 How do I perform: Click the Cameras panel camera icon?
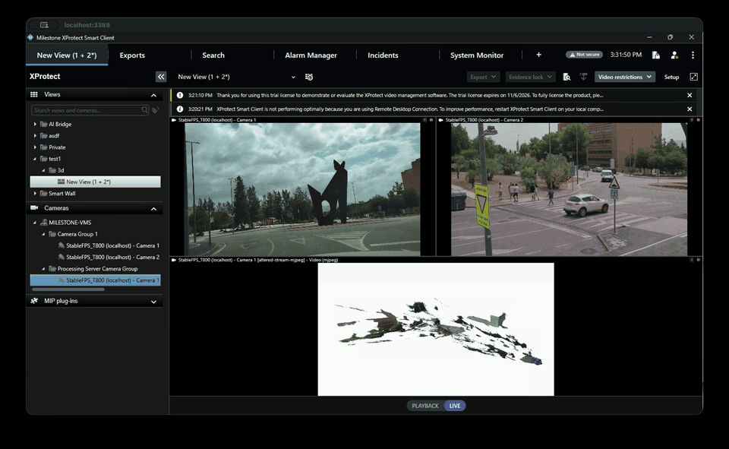tap(34, 208)
